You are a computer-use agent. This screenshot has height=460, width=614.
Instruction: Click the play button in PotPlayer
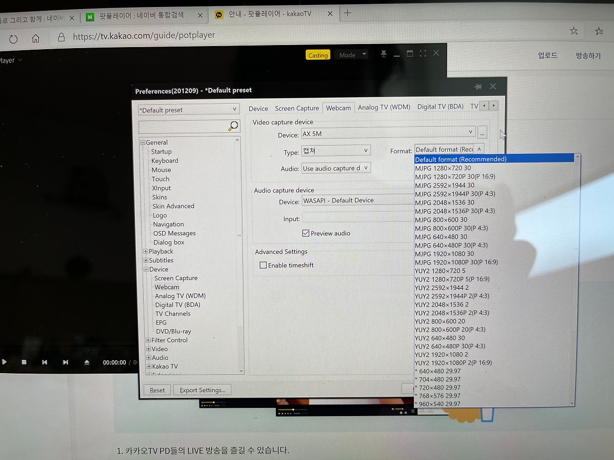tap(4, 362)
